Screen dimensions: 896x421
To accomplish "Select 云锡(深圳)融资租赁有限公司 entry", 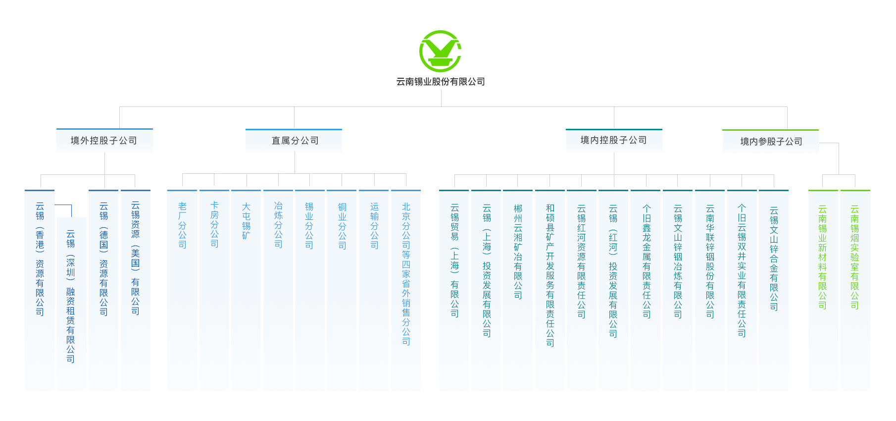I will [71, 296].
